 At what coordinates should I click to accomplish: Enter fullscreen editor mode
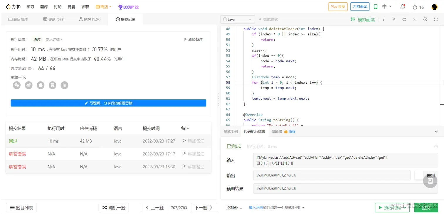(436, 19)
